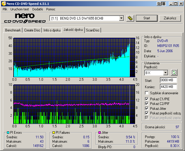Click the yellow PI Failures legend swatch
The height and width of the screenshot is (151, 185).
click(x=54, y=133)
